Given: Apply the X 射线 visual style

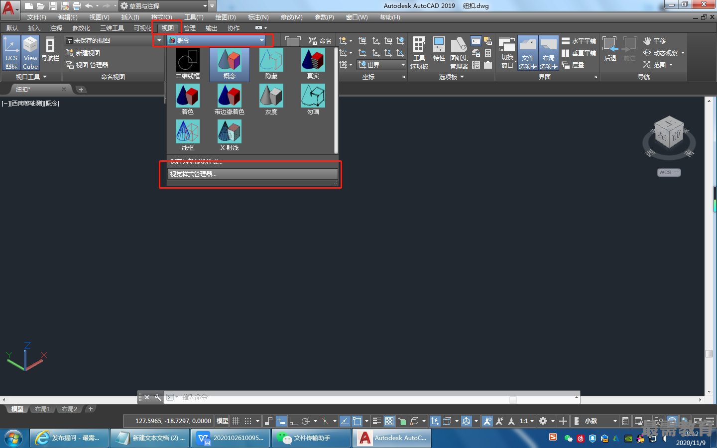Looking at the screenshot, I should (230, 135).
